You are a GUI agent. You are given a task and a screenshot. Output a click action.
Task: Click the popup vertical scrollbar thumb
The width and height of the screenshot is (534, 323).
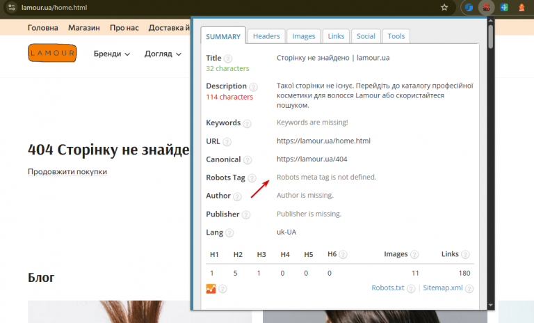click(x=490, y=37)
